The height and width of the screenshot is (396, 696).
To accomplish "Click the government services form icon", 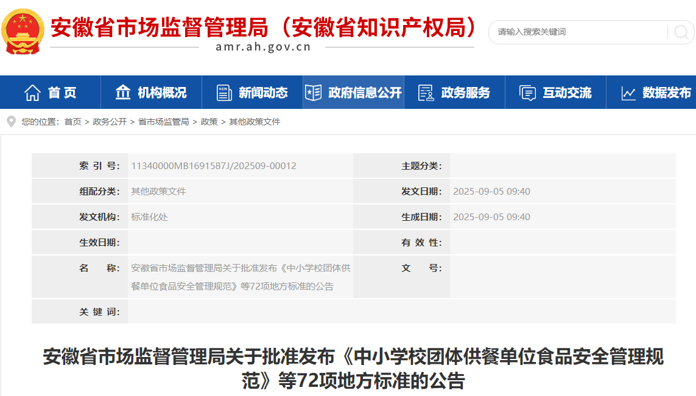I will click(x=426, y=92).
